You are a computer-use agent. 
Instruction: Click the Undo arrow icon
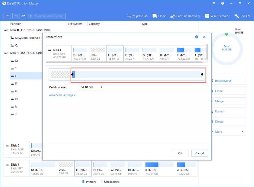click(16, 16)
